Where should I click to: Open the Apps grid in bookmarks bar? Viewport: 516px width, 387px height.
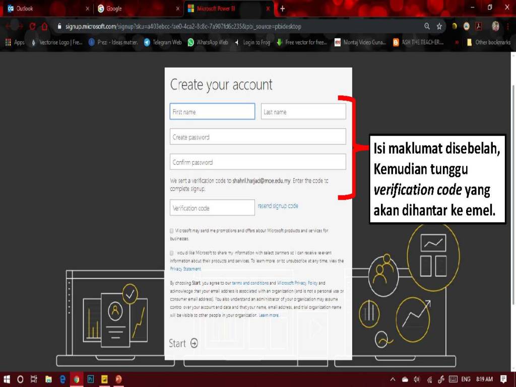pos(15,42)
